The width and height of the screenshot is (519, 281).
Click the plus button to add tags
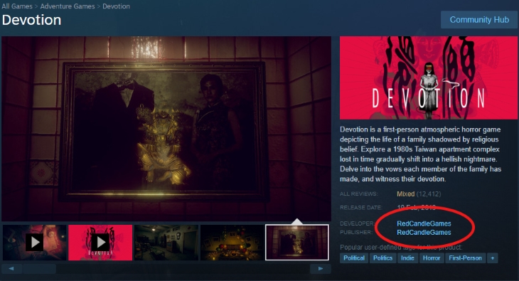493,258
